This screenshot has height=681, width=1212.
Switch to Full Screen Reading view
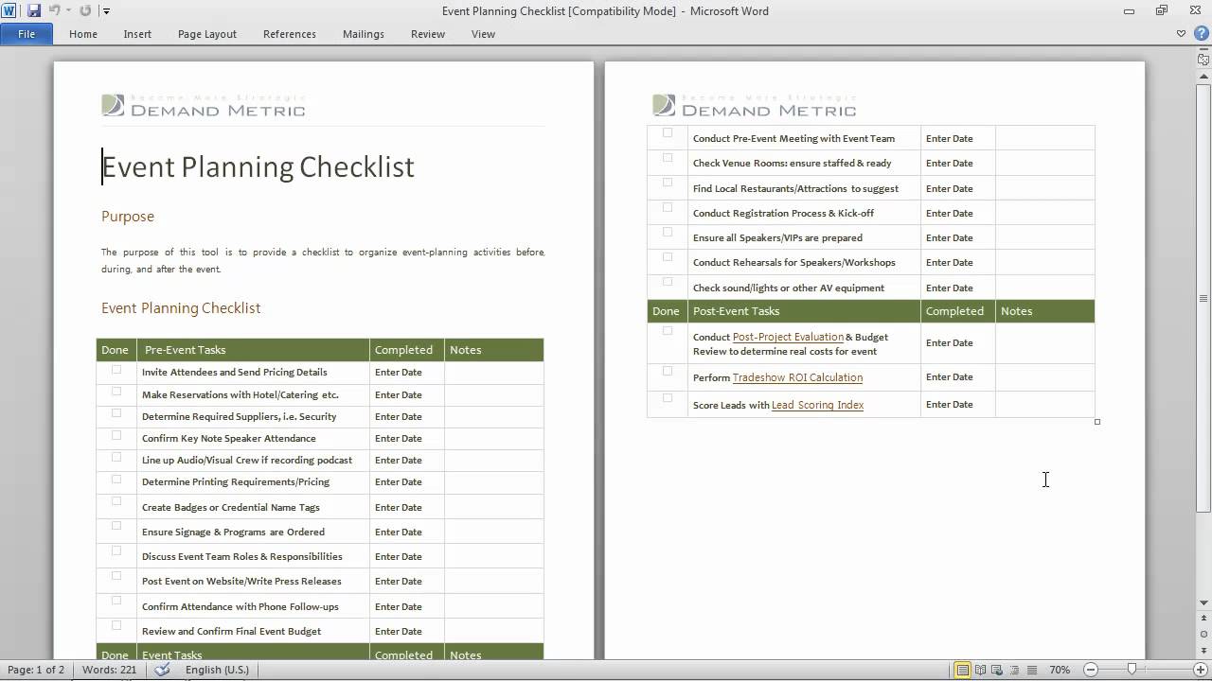[x=981, y=670]
